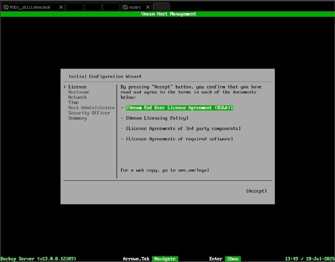
Task: Select the License wizard step
Action: point(77,87)
